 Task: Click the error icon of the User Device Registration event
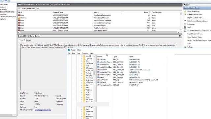coord(19,15)
